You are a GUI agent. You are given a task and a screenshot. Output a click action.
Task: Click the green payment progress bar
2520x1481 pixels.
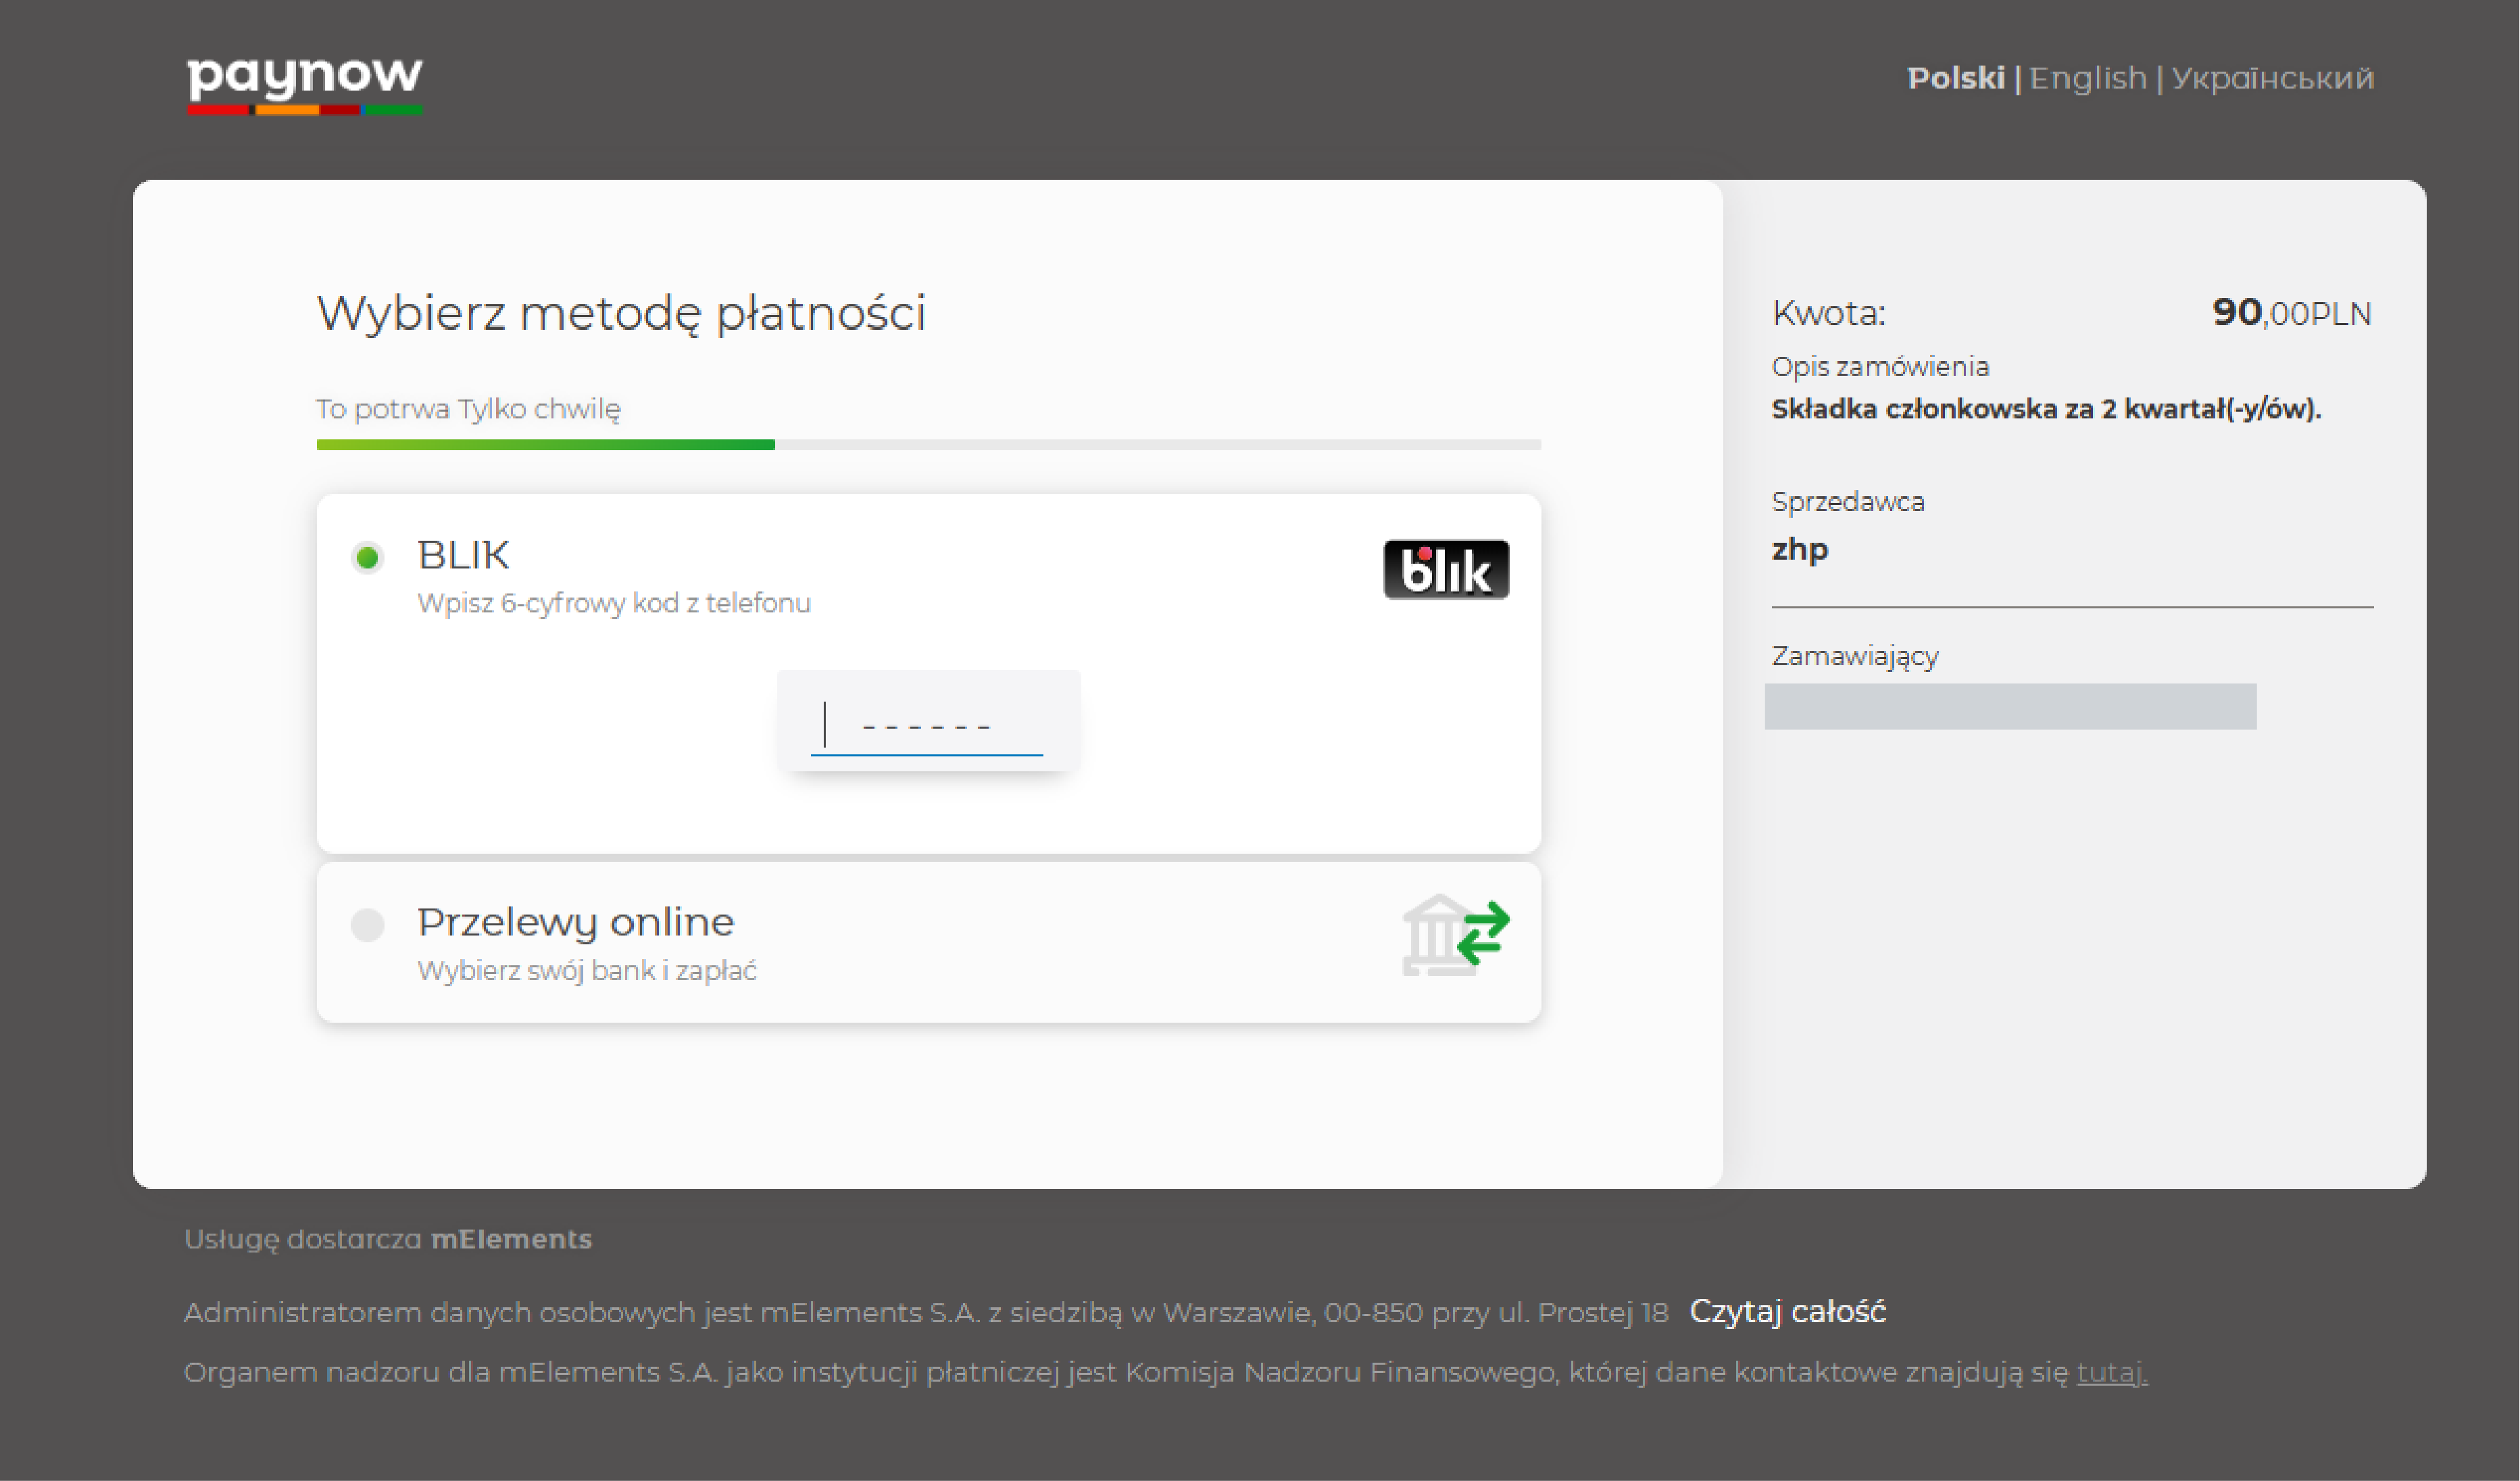click(545, 444)
